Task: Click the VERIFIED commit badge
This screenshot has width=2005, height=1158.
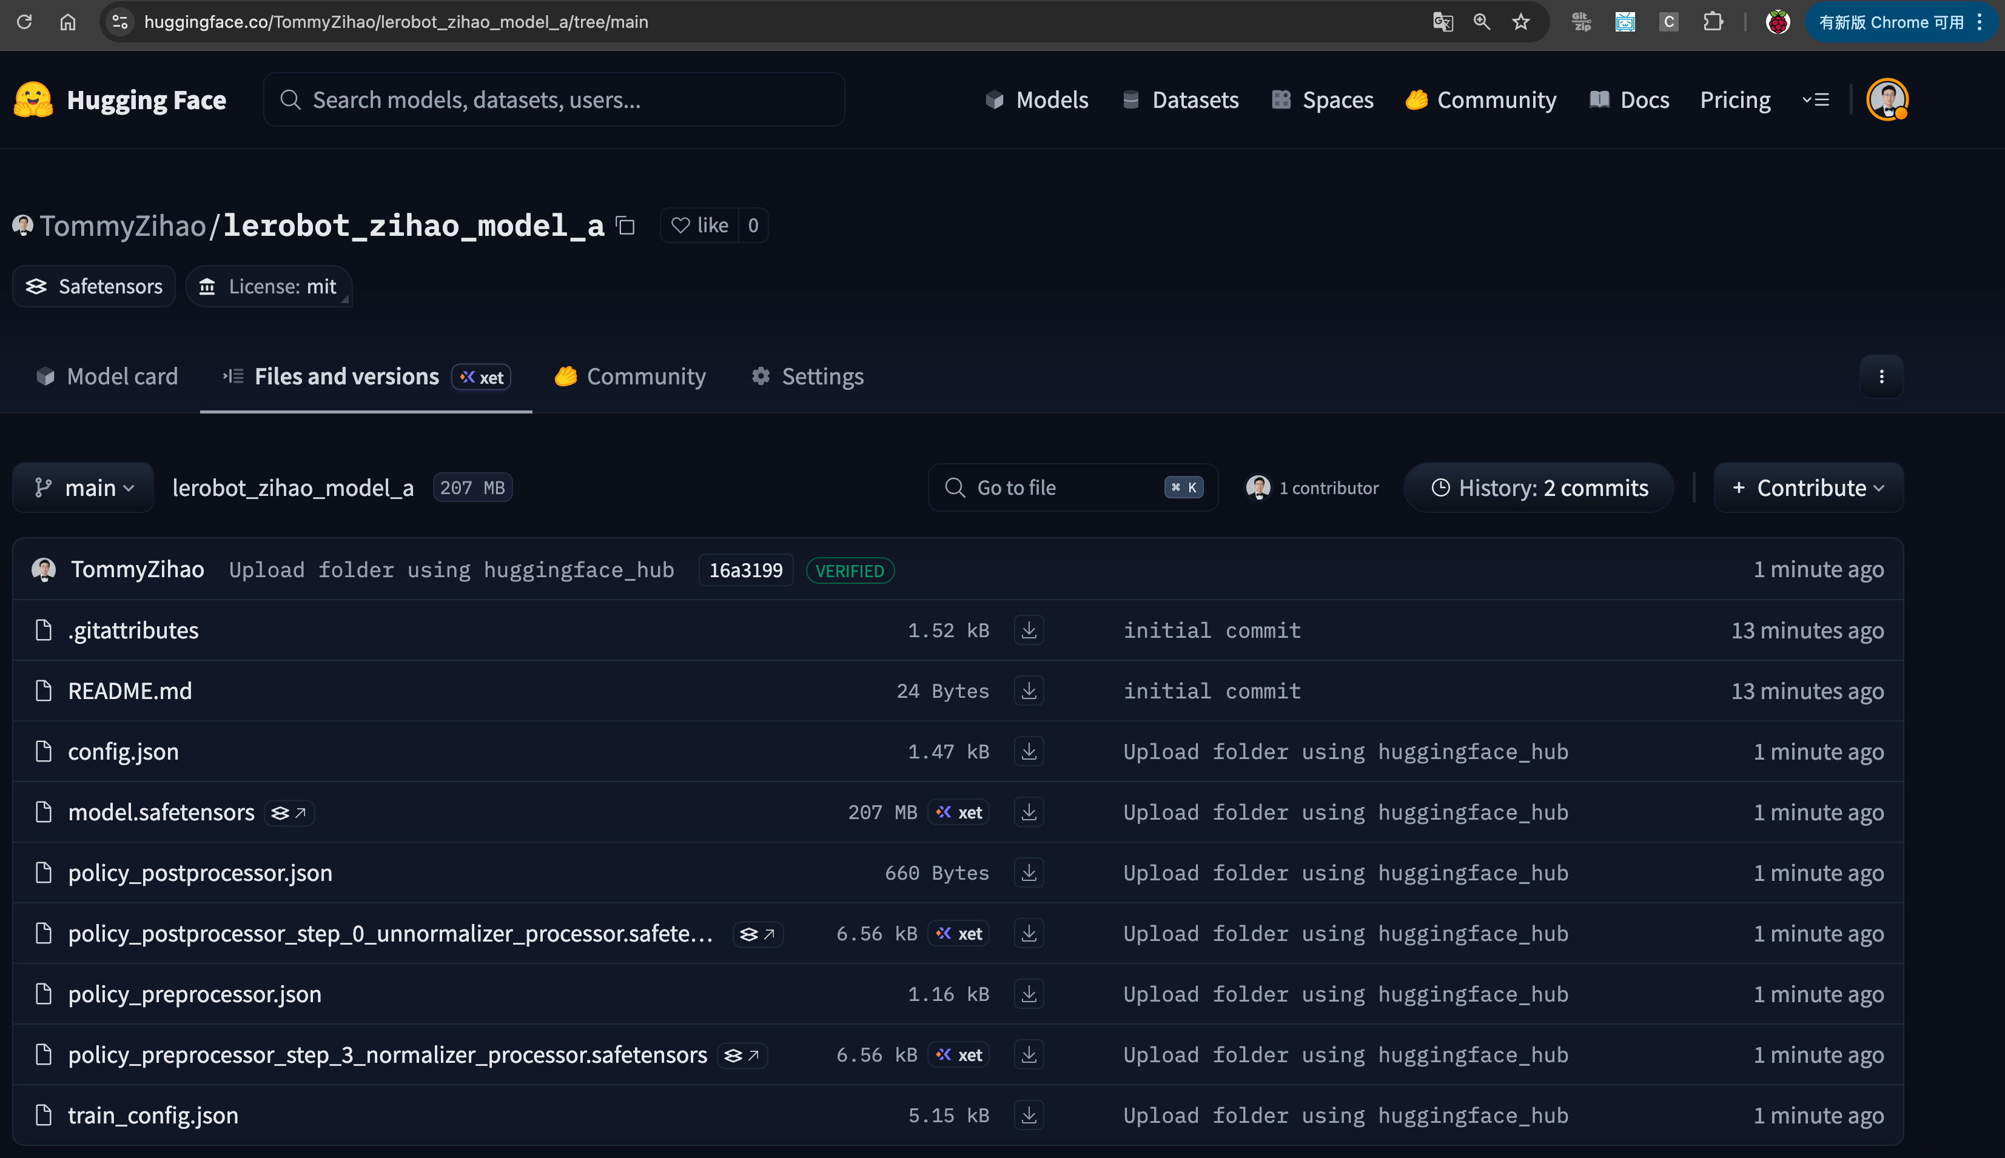Action: pos(850,571)
